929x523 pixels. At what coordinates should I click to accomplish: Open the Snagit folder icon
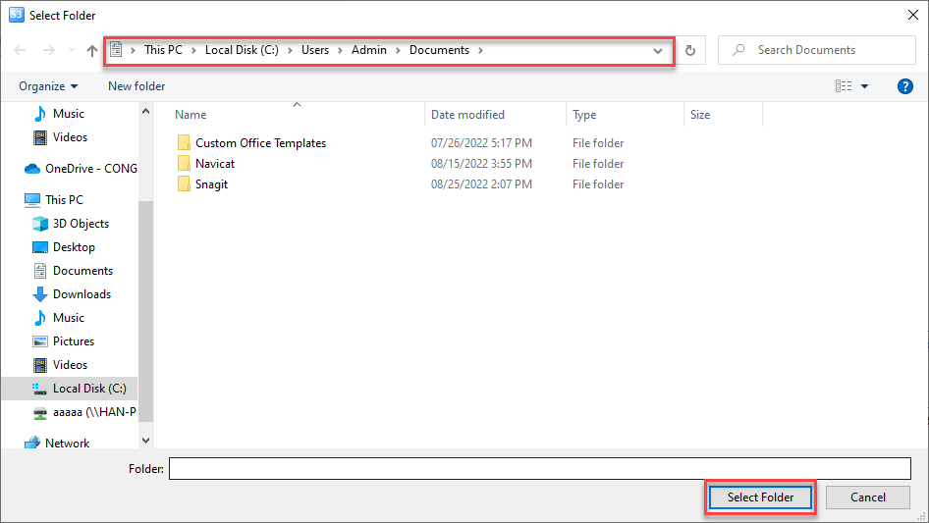pos(184,184)
